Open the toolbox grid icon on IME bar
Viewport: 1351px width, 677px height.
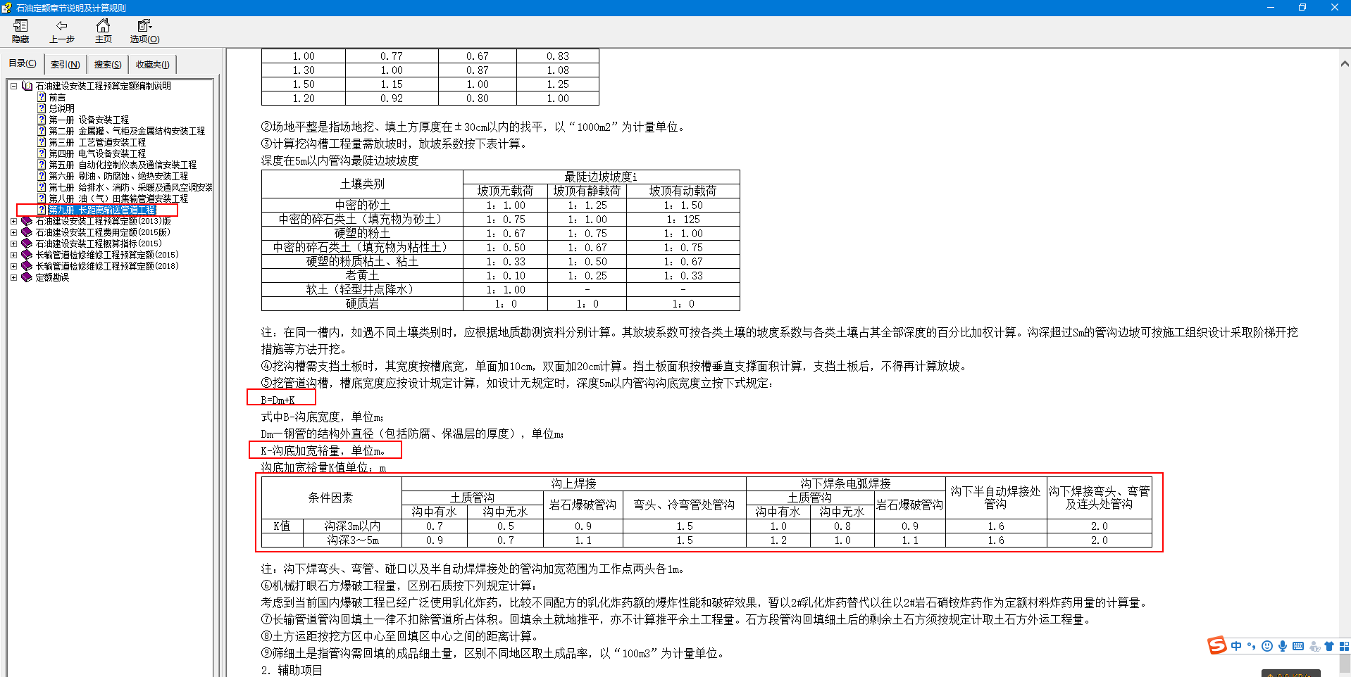click(1344, 646)
